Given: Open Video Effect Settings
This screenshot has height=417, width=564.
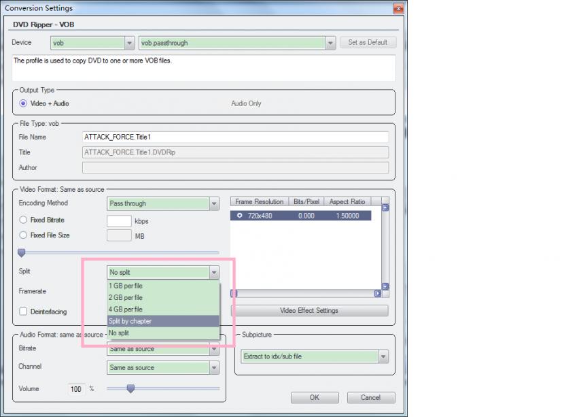Looking at the screenshot, I should [309, 311].
